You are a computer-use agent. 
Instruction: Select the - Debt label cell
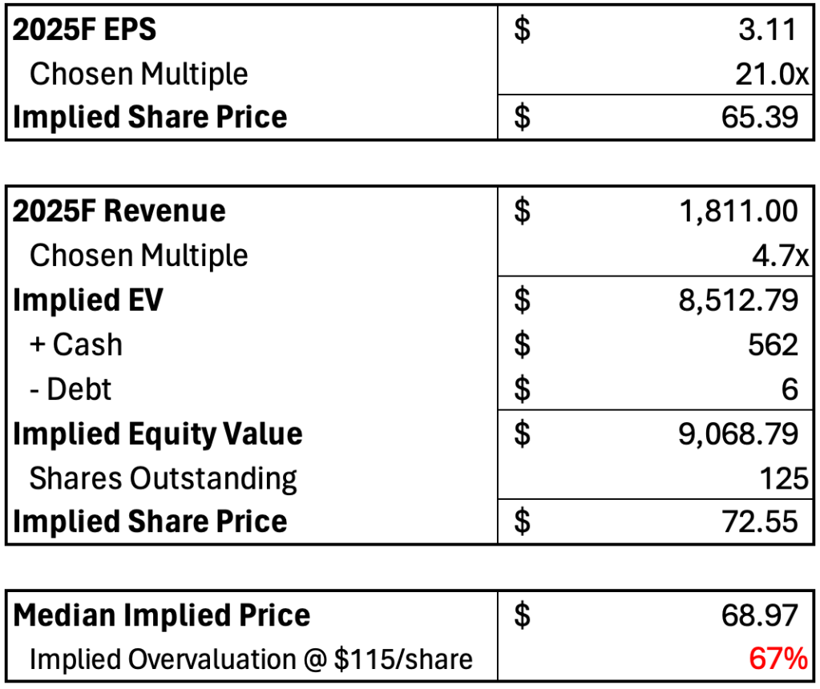(71, 389)
